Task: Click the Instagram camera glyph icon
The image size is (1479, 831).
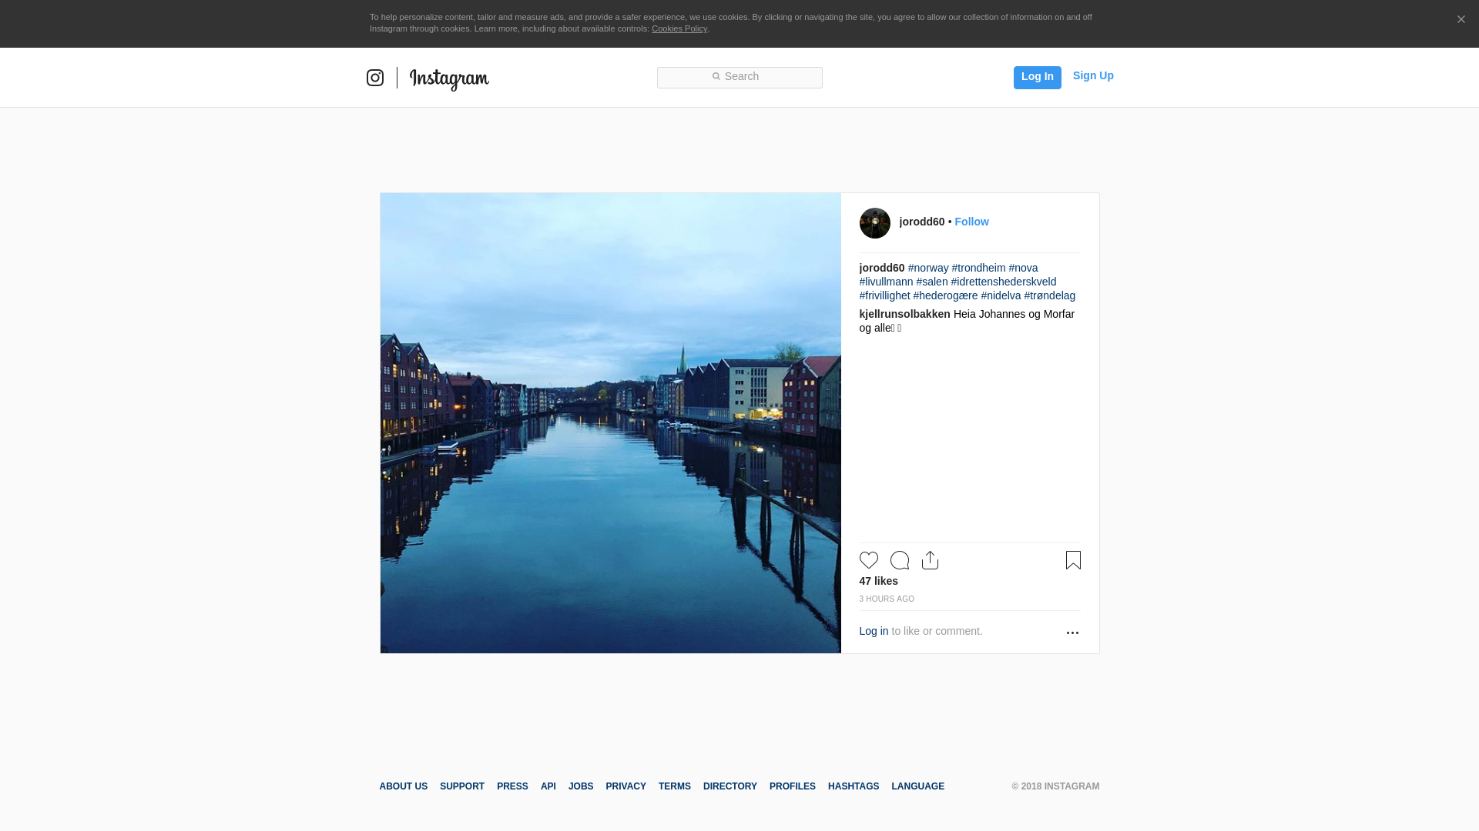Action: 375,78
